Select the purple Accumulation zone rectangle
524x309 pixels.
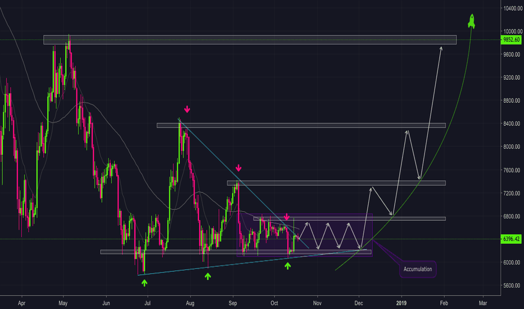pos(304,235)
